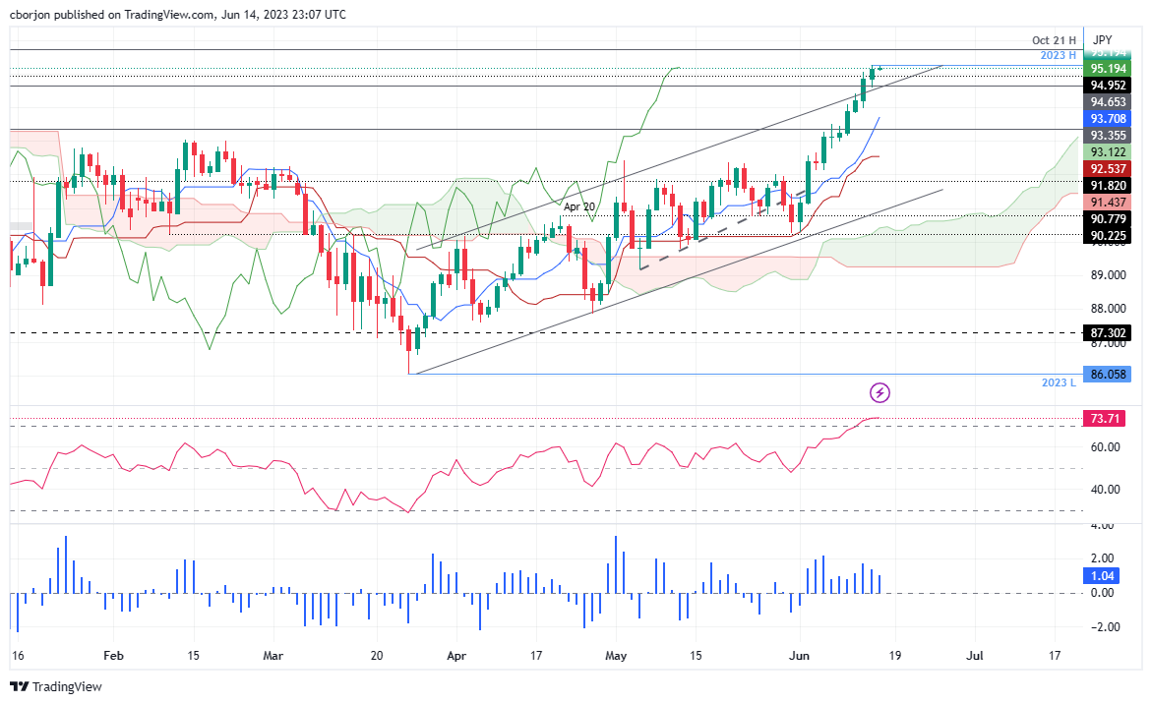Select the blue 93.708 price tag
Image resolution: width=1152 pixels, height=704 pixels.
1107,118
